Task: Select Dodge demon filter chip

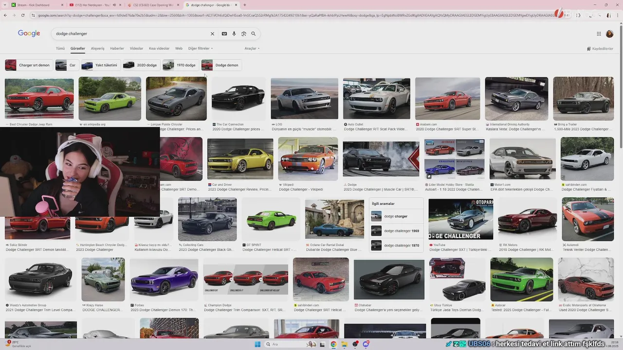Action: click(220, 65)
